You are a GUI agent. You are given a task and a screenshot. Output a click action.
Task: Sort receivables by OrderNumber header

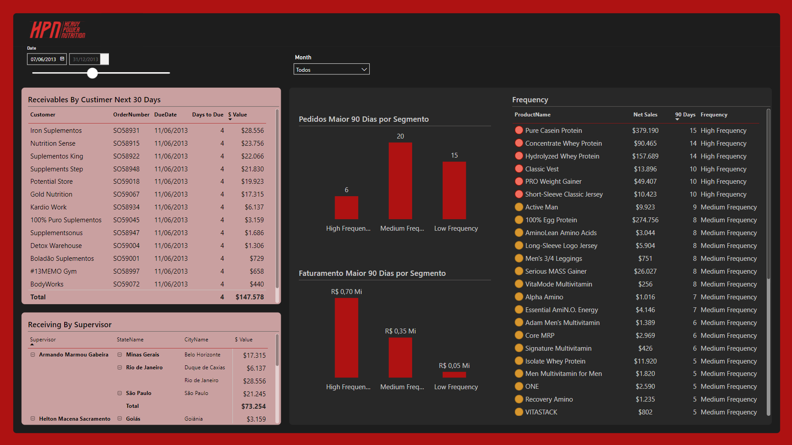pyautogui.click(x=131, y=115)
